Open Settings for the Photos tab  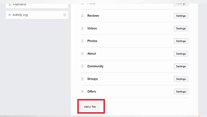point(181,41)
